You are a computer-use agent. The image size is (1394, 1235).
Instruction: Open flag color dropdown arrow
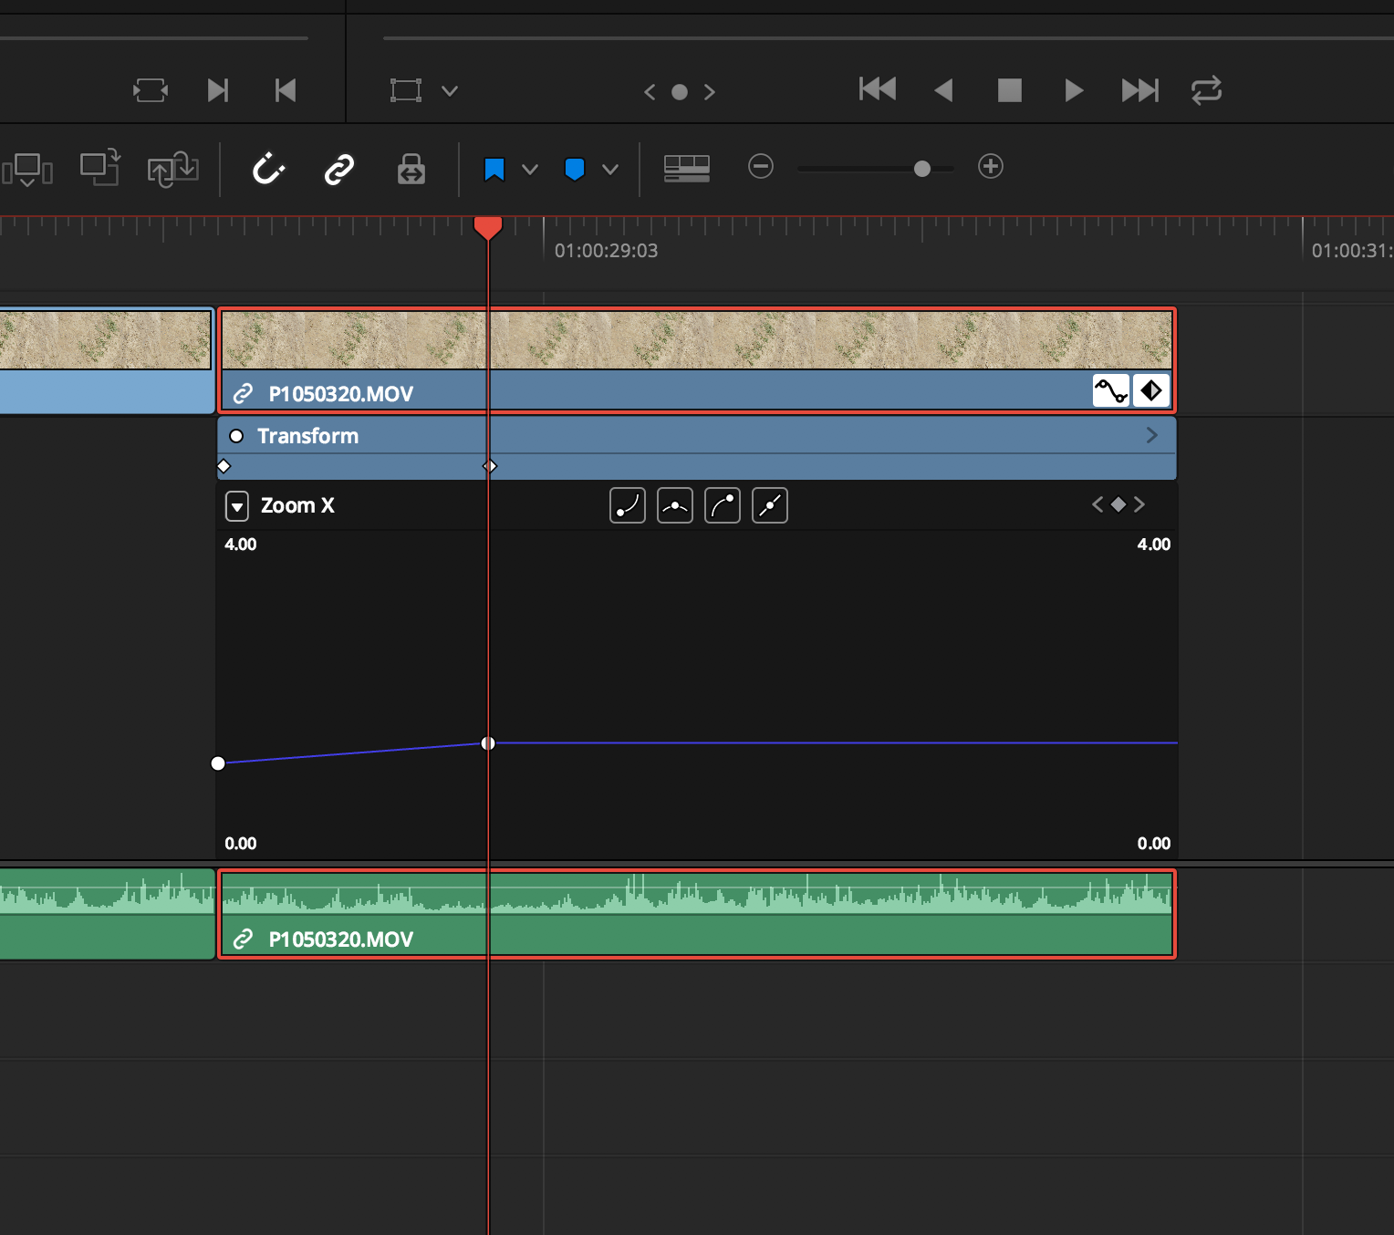click(530, 170)
